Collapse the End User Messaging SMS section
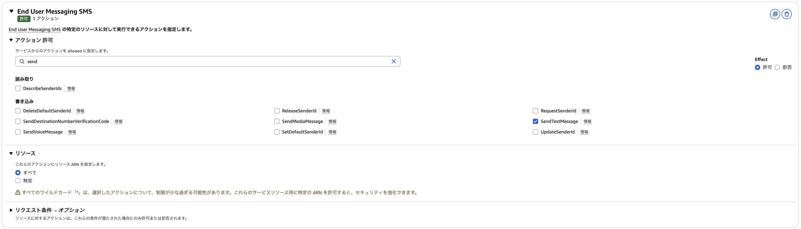Image resolution: width=801 pixels, height=229 pixels. click(12, 11)
